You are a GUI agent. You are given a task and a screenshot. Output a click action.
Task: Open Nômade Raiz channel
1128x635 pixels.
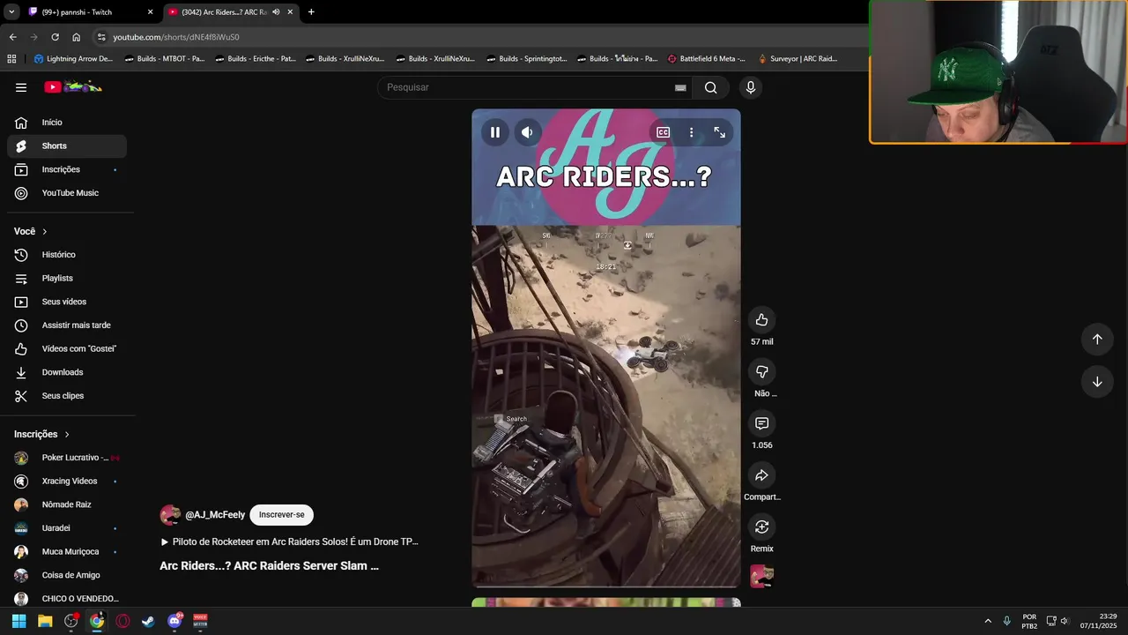click(67, 504)
